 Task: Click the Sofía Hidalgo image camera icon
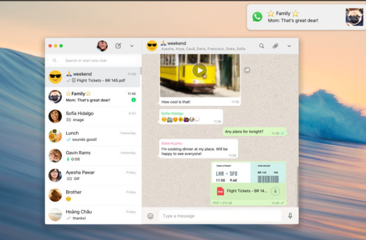point(68,120)
